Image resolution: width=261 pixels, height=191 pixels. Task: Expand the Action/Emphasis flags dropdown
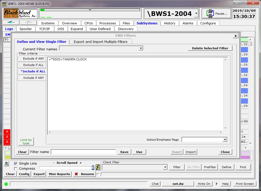(x=225, y=140)
